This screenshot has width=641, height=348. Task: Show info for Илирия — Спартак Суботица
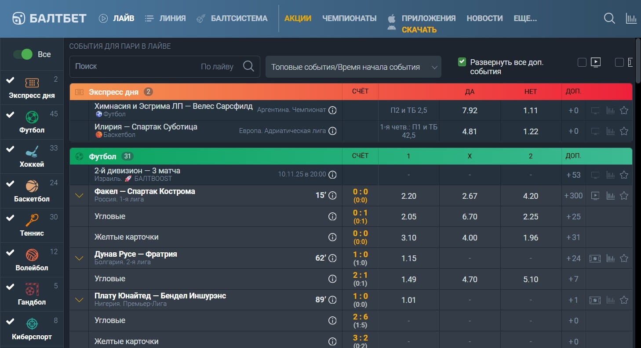coord(332,131)
